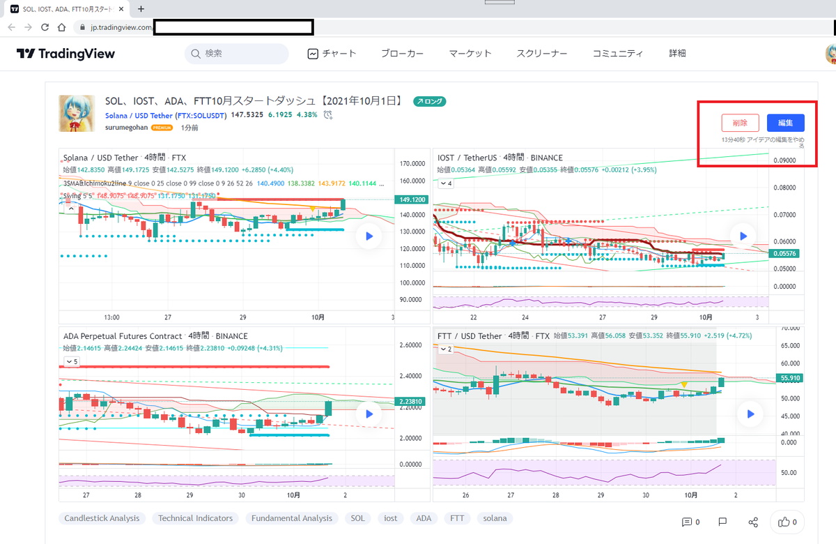Reload the page with refresh icon
This screenshot has height=544, width=836.
(45, 27)
